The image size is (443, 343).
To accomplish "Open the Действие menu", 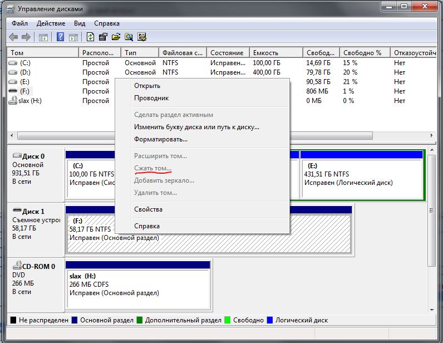I will pyautogui.click(x=51, y=23).
